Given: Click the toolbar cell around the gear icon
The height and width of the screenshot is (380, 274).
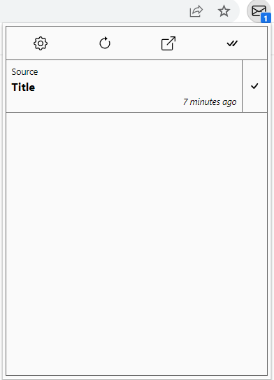Looking at the screenshot, I should (41, 43).
